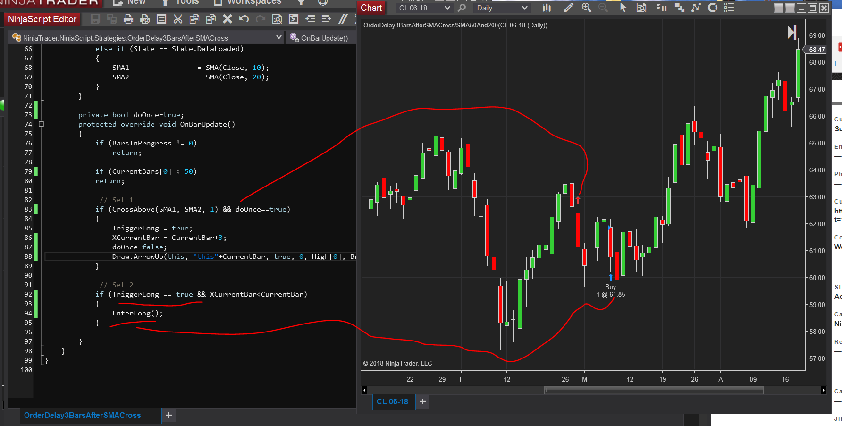Viewport: 842px width, 426px height.
Task: Click the 'private bool doOnce=true;' line
Action: (x=131, y=115)
